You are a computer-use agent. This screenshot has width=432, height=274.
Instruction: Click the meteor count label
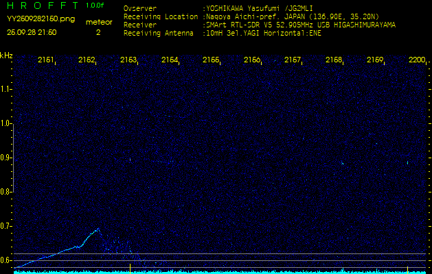click(x=98, y=22)
